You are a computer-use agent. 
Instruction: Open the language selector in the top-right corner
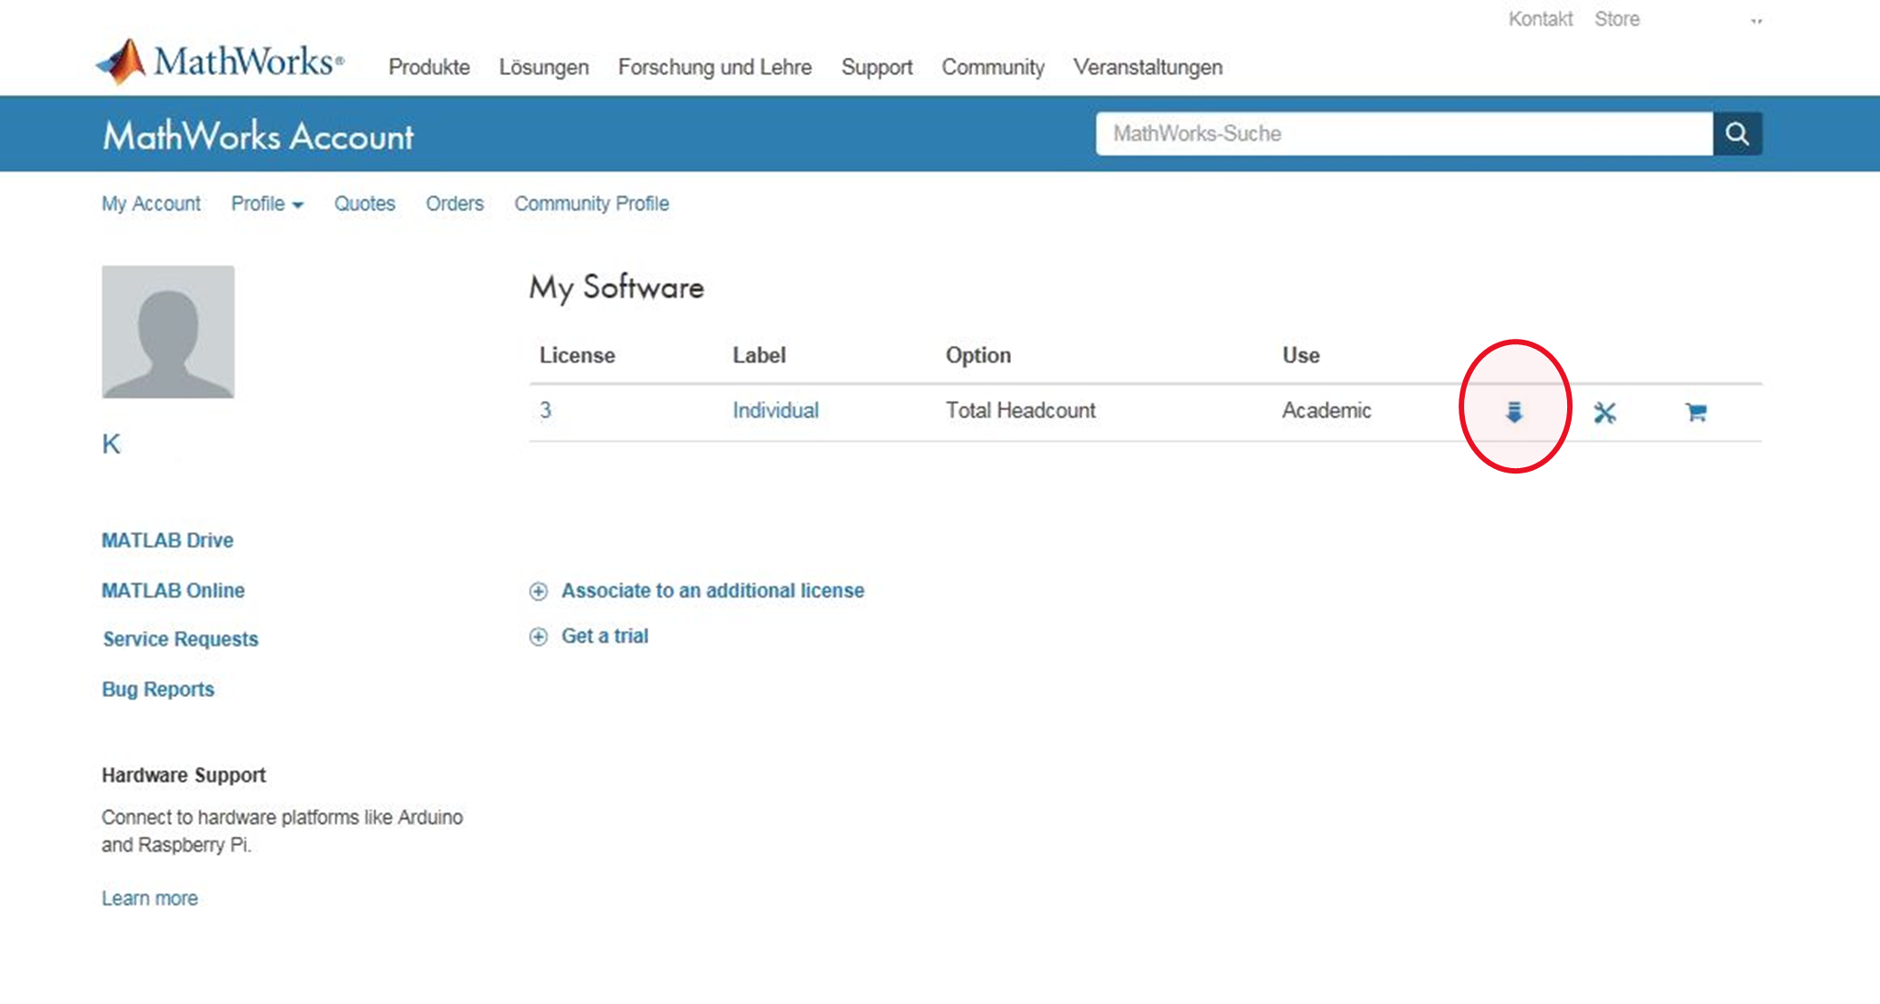[x=1755, y=19]
